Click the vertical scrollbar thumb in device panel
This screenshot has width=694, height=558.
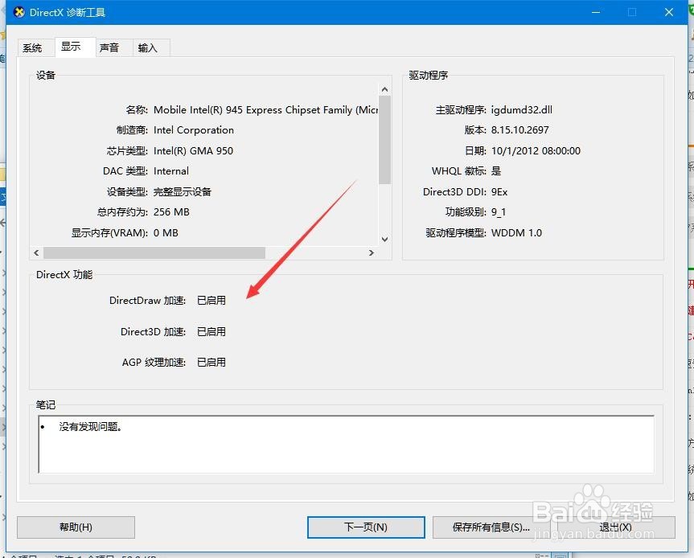384,139
